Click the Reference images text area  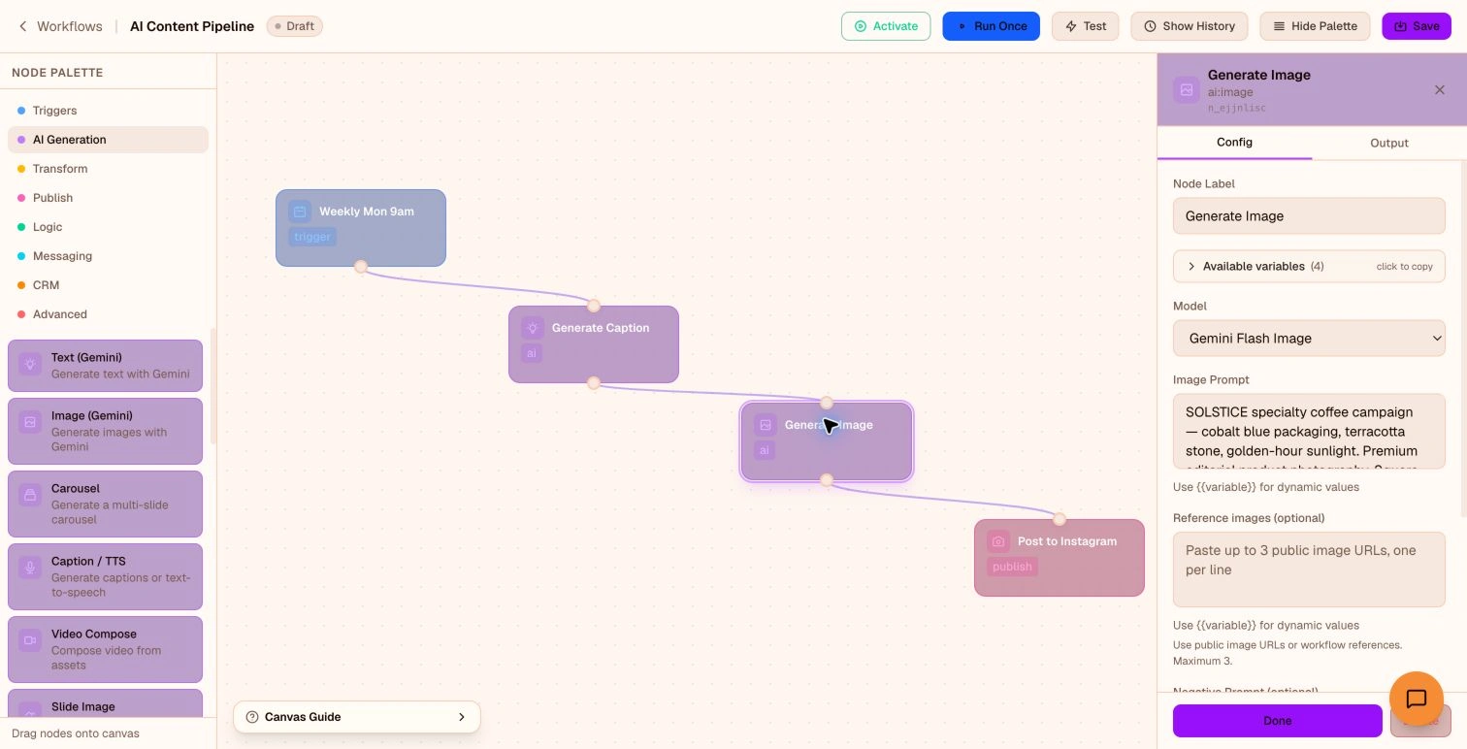click(1309, 570)
